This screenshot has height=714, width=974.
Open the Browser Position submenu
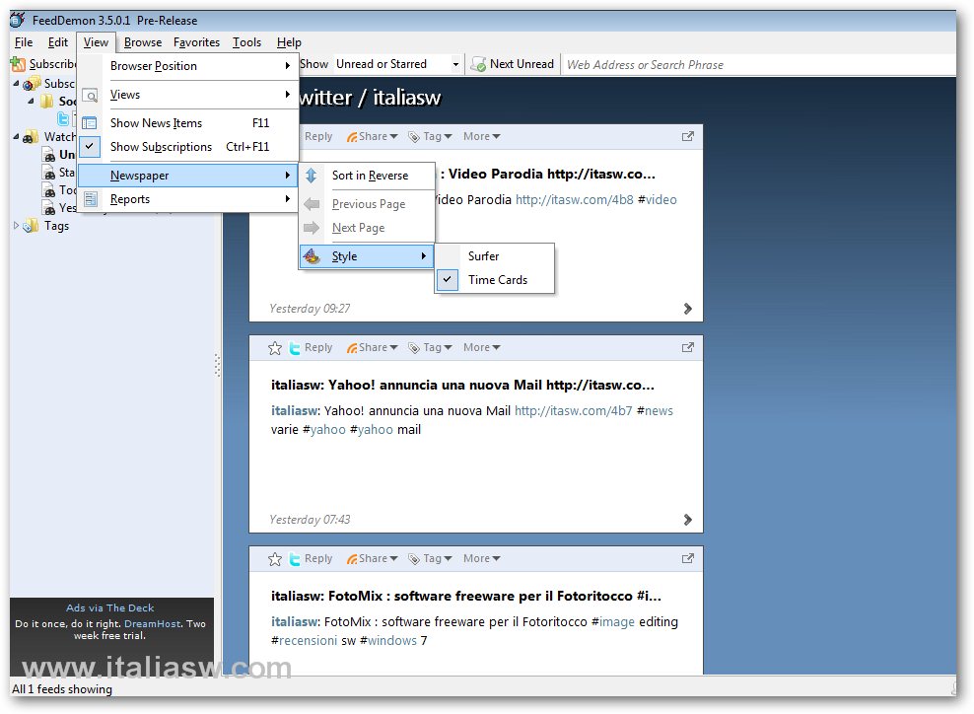188,66
